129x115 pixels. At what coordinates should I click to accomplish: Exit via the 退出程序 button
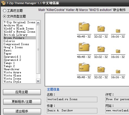pos(22,111)
